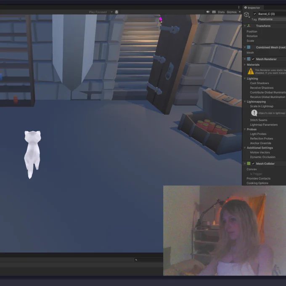Click the Is Trigger property label
The height and width of the screenshot is (286, 286).
(x=256, y=174)
